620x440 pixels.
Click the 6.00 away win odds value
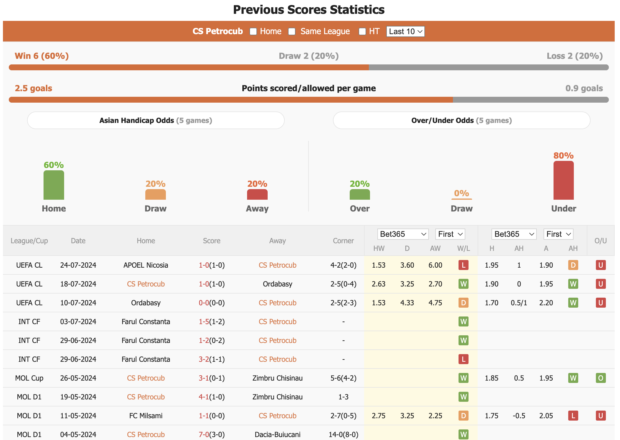click(x=435, y=265)
